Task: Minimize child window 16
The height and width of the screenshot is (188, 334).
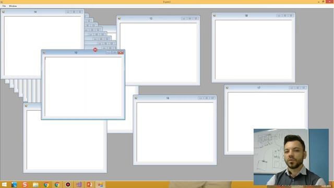Action: coord(200,98)
